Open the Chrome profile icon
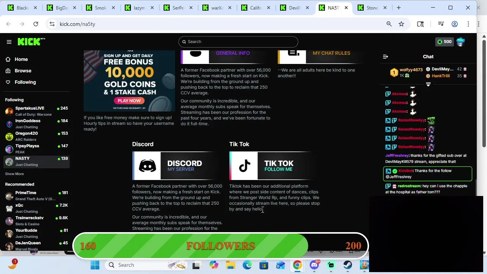 (455, 24)
